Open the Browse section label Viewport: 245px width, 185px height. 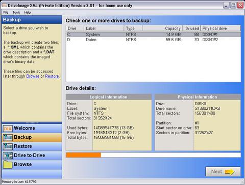22,164
